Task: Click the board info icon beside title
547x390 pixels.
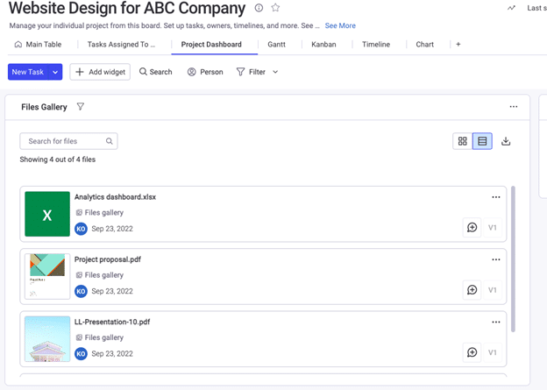Action: (259, 8)
